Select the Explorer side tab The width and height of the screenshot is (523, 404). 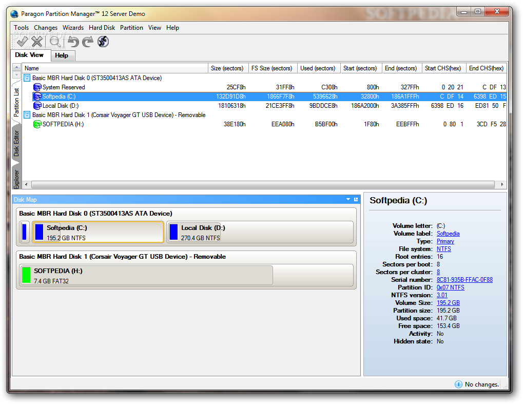16,179
